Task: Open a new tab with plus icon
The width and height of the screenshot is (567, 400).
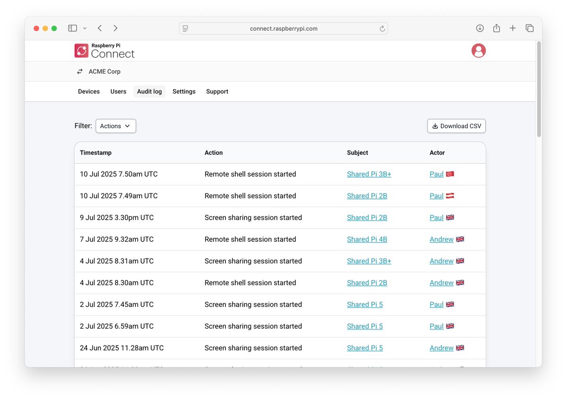Action: tap(513, 28)
